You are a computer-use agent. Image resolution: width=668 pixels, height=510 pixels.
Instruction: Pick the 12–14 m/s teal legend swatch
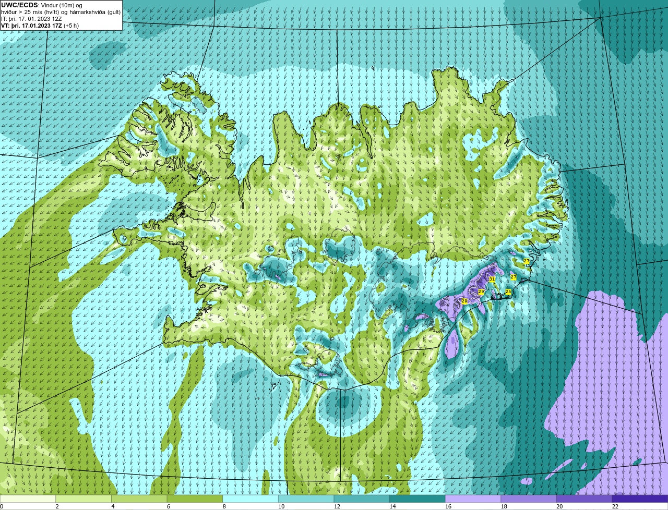[362, 499]
